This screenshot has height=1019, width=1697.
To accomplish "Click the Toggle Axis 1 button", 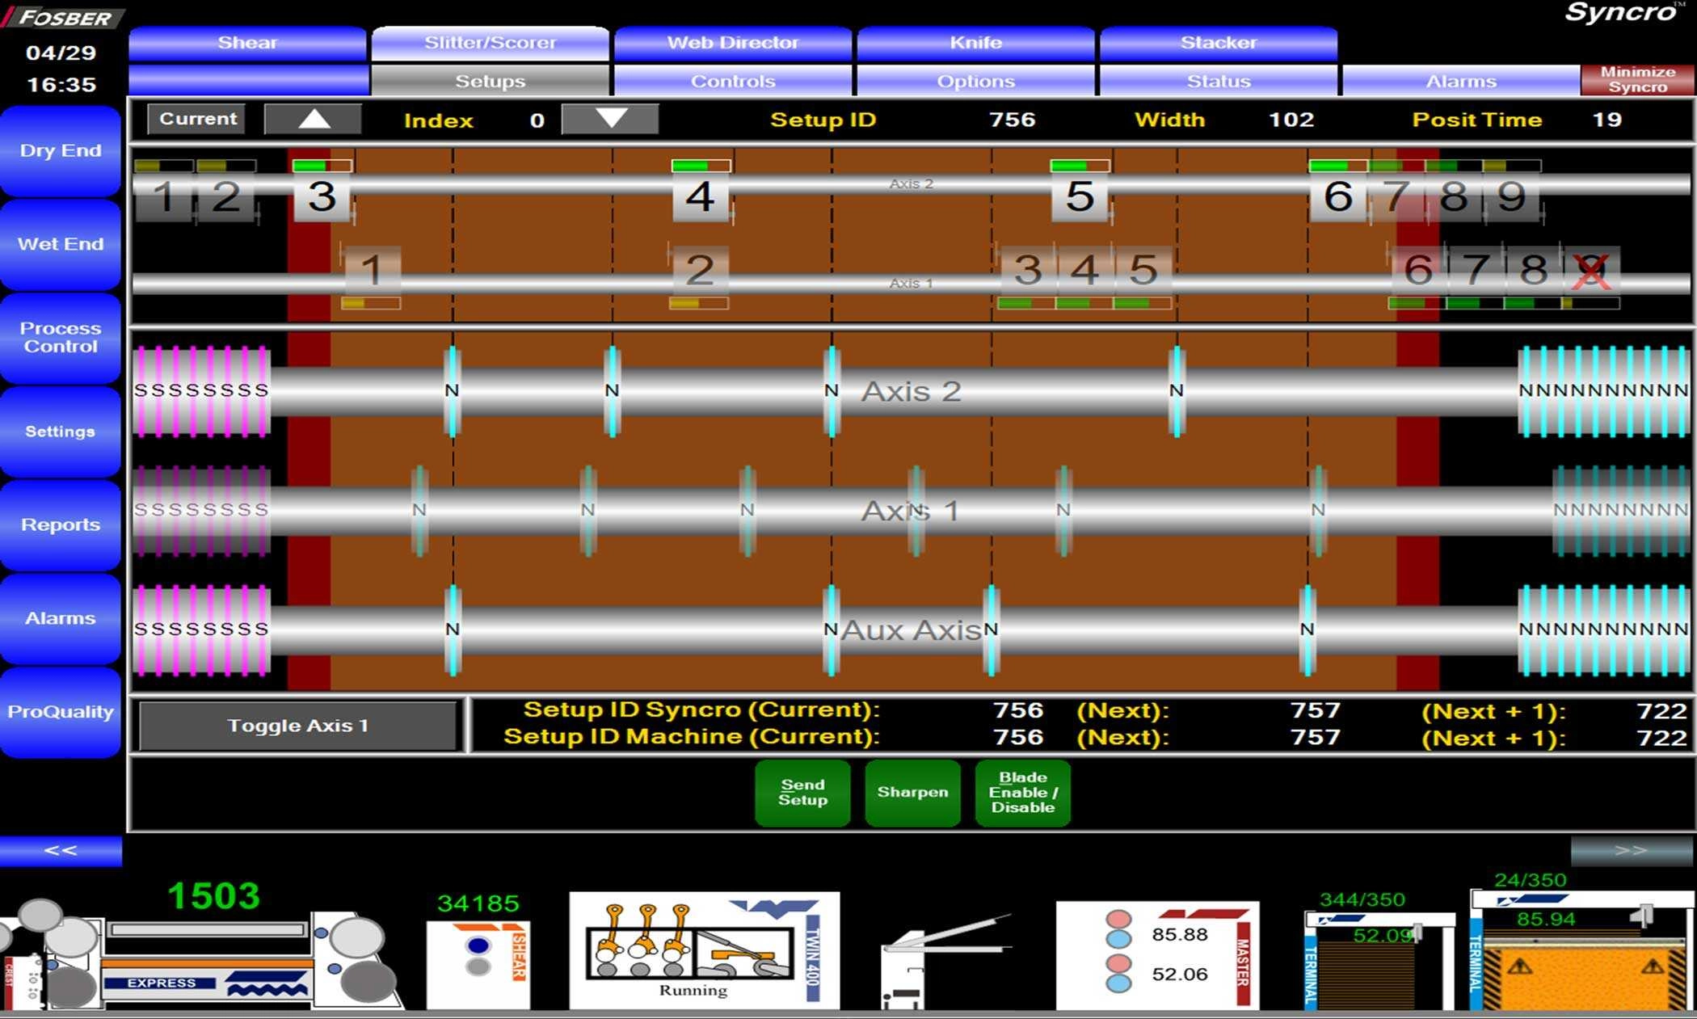I will (x=298, y=726).
